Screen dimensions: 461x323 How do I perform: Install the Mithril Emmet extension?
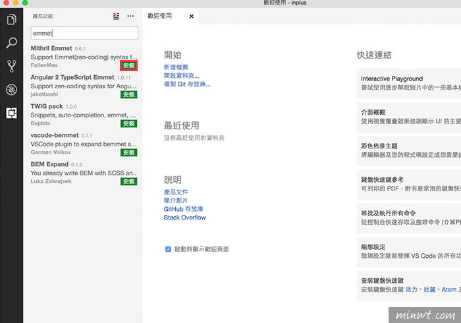pyautogui.click(x=129, y=66)
